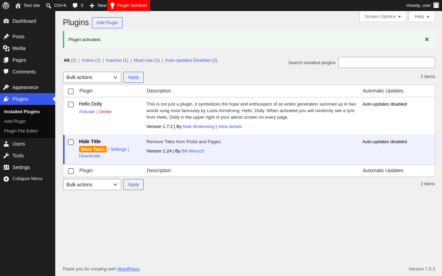The image size is (442, 276).
Task: Click the Appearance brush icon
Action: click(x=6, y=87)
